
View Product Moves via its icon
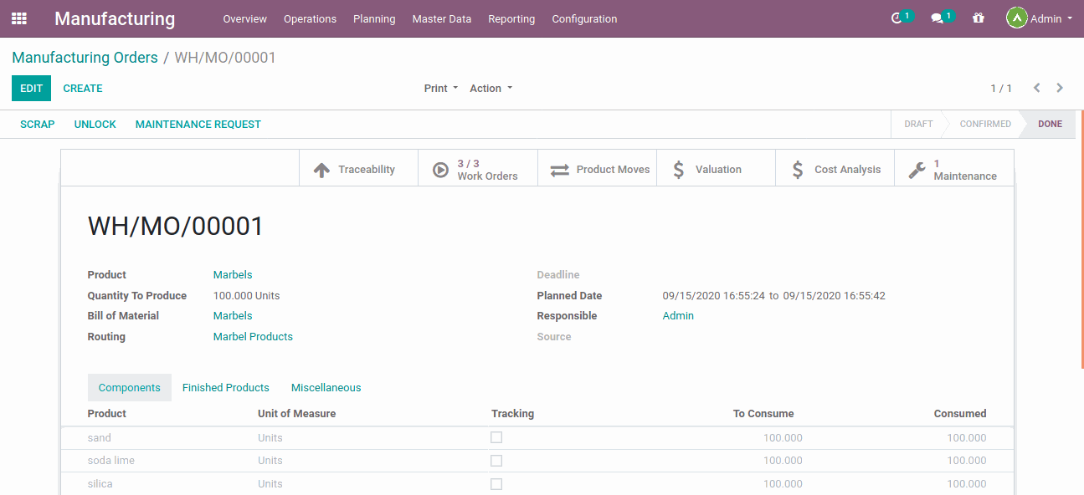[559, 168]
